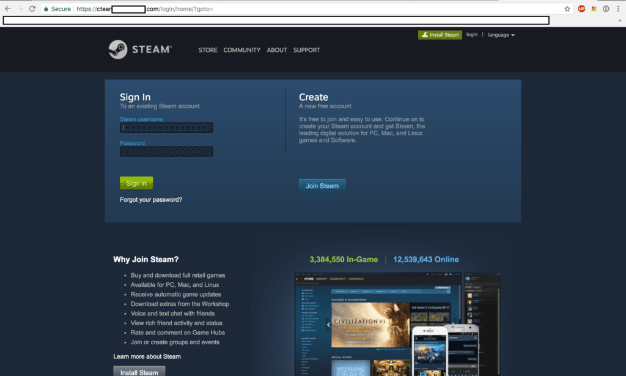Open the SUPPORT page from the header
Screen dimensions: 626x376
[x=306, y=50]
